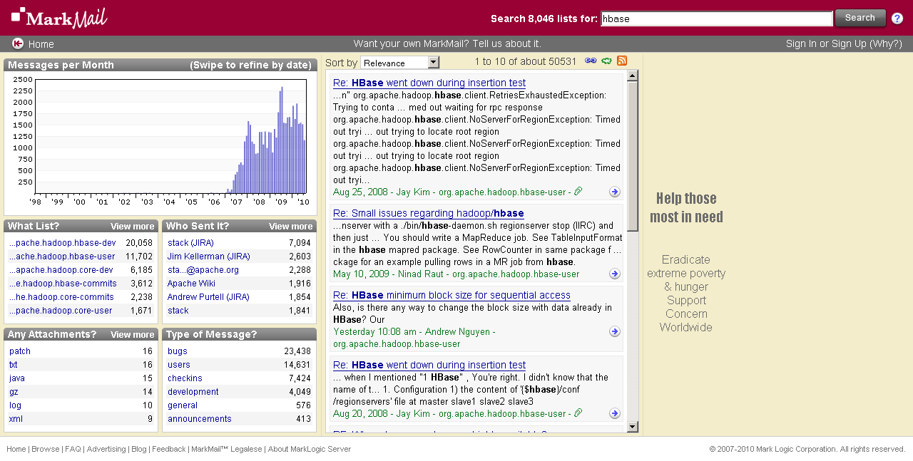This screenshot has height=461, width=913.
Task: Filter by sender sta...@apache.org
Action: point(203,270)
